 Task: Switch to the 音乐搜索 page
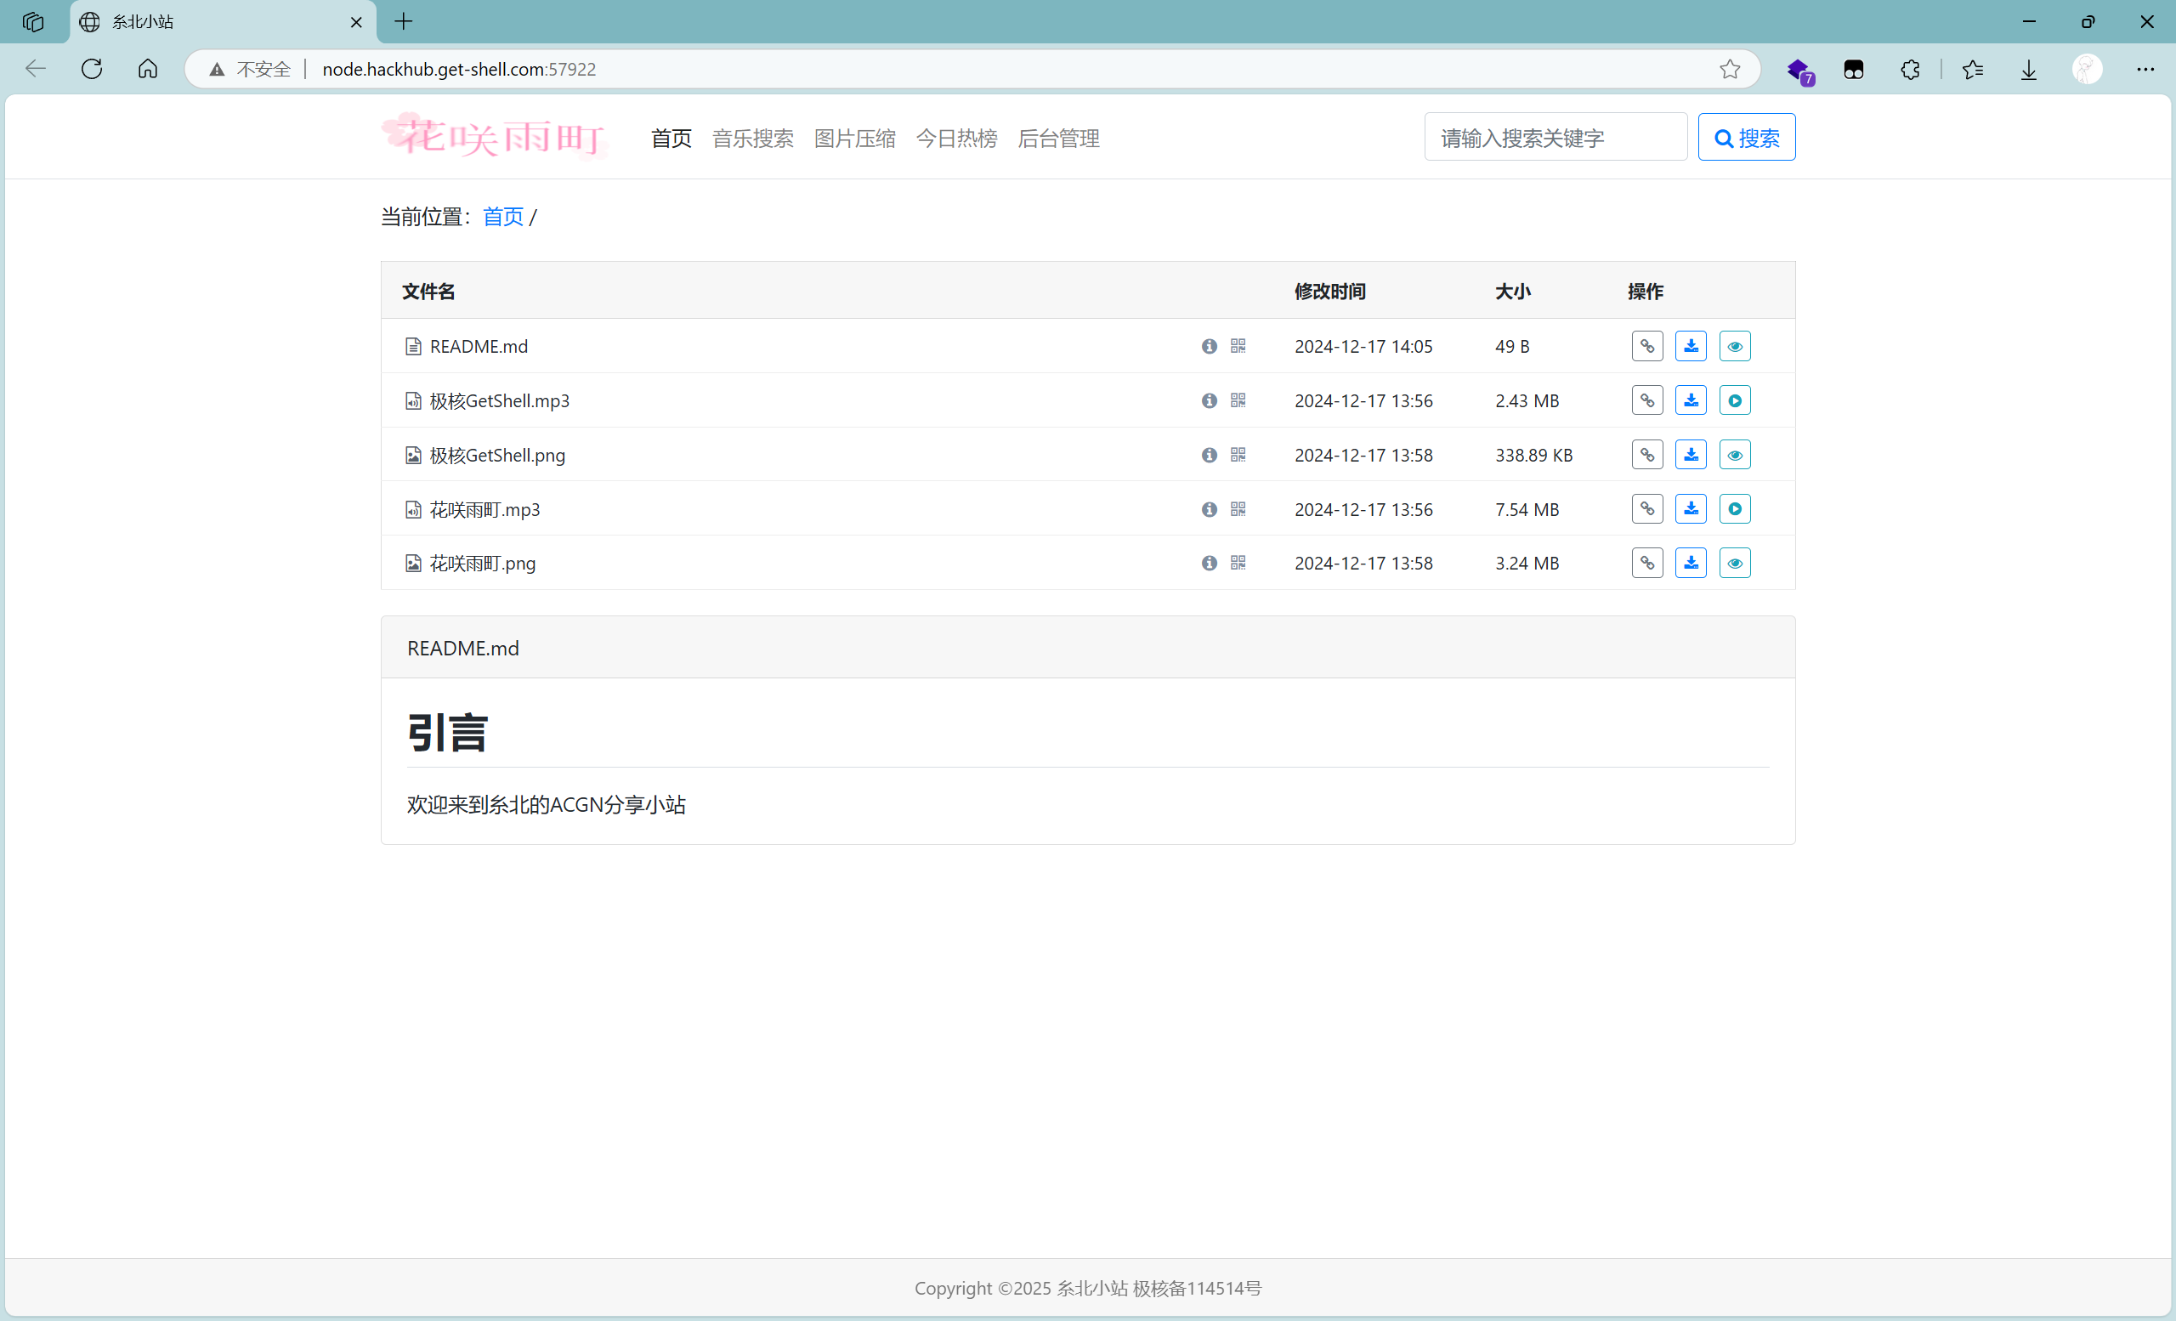[751, 138]
